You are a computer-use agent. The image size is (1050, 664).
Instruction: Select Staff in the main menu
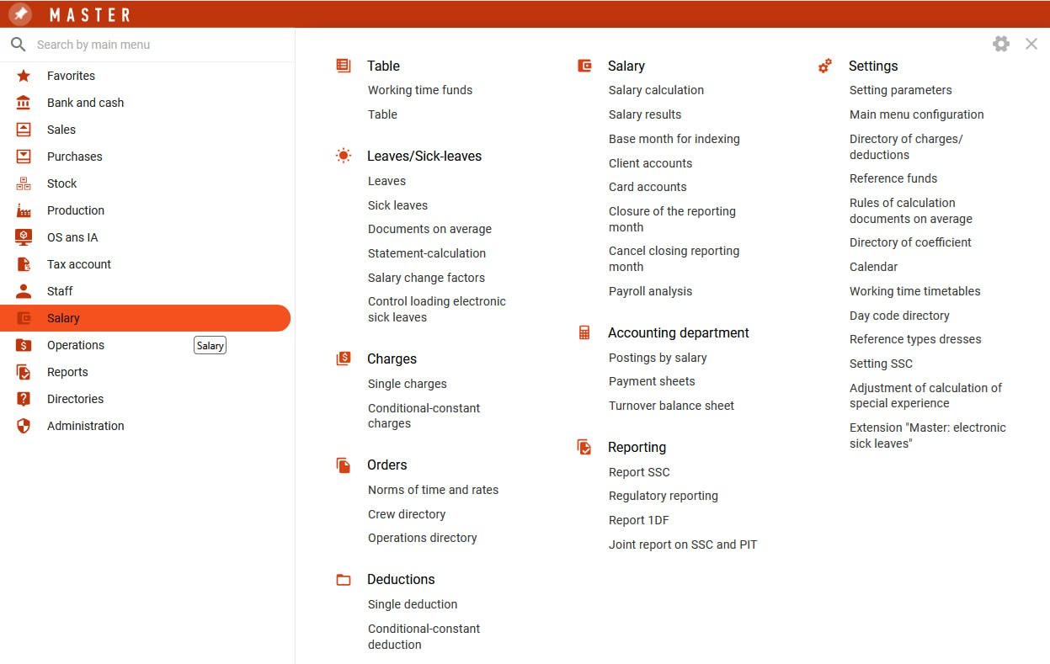[x=60, y=291]
